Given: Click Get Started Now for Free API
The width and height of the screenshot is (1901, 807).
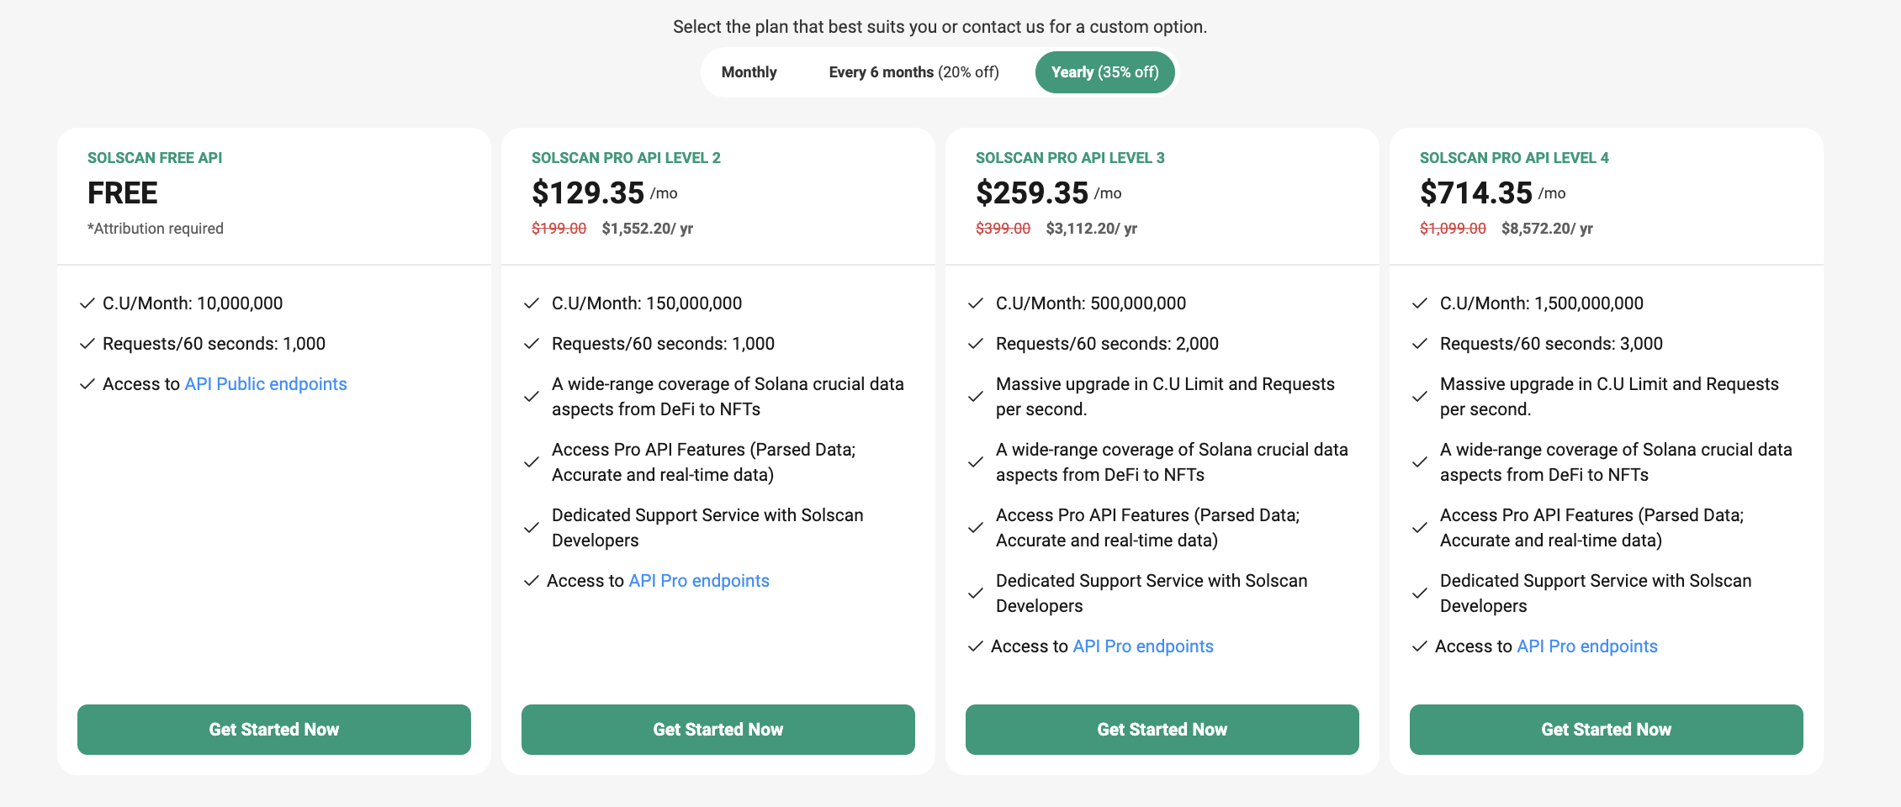Looking at the screenshot, I should tap(274, 729).
